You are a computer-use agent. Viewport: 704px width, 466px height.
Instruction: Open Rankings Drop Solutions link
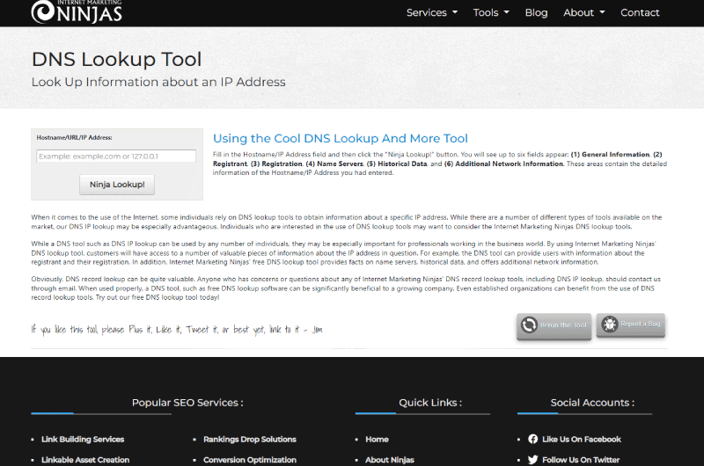250,439
